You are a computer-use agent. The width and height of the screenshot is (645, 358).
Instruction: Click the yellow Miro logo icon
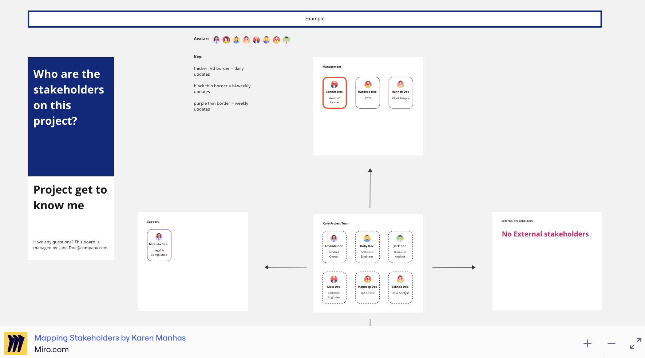(x=15, y=343)
